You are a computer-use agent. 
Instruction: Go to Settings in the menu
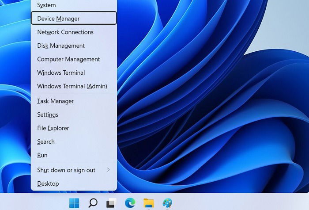click(74, 115)
